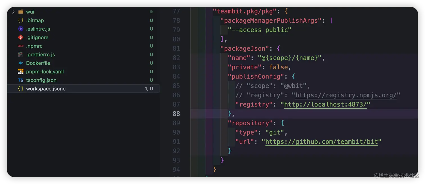Viewport: 425px width, 184px height.
Task: Click the "name" key on line 82
Action: (239, 58)
